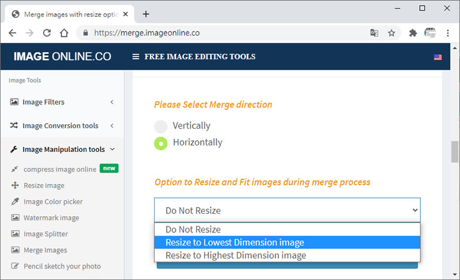
Task: Click the US flag language icon
Action: (x=438, y=57)
